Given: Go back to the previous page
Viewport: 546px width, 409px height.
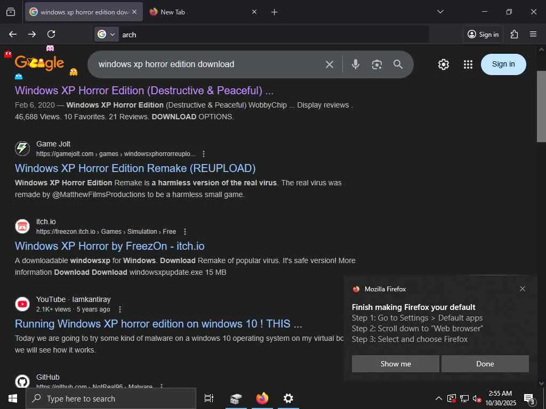Looking at the screenshot, I should [13, 34].
